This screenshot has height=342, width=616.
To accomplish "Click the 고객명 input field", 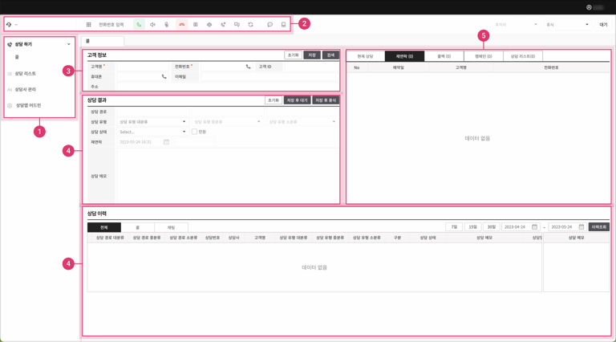I will (143, 67).
